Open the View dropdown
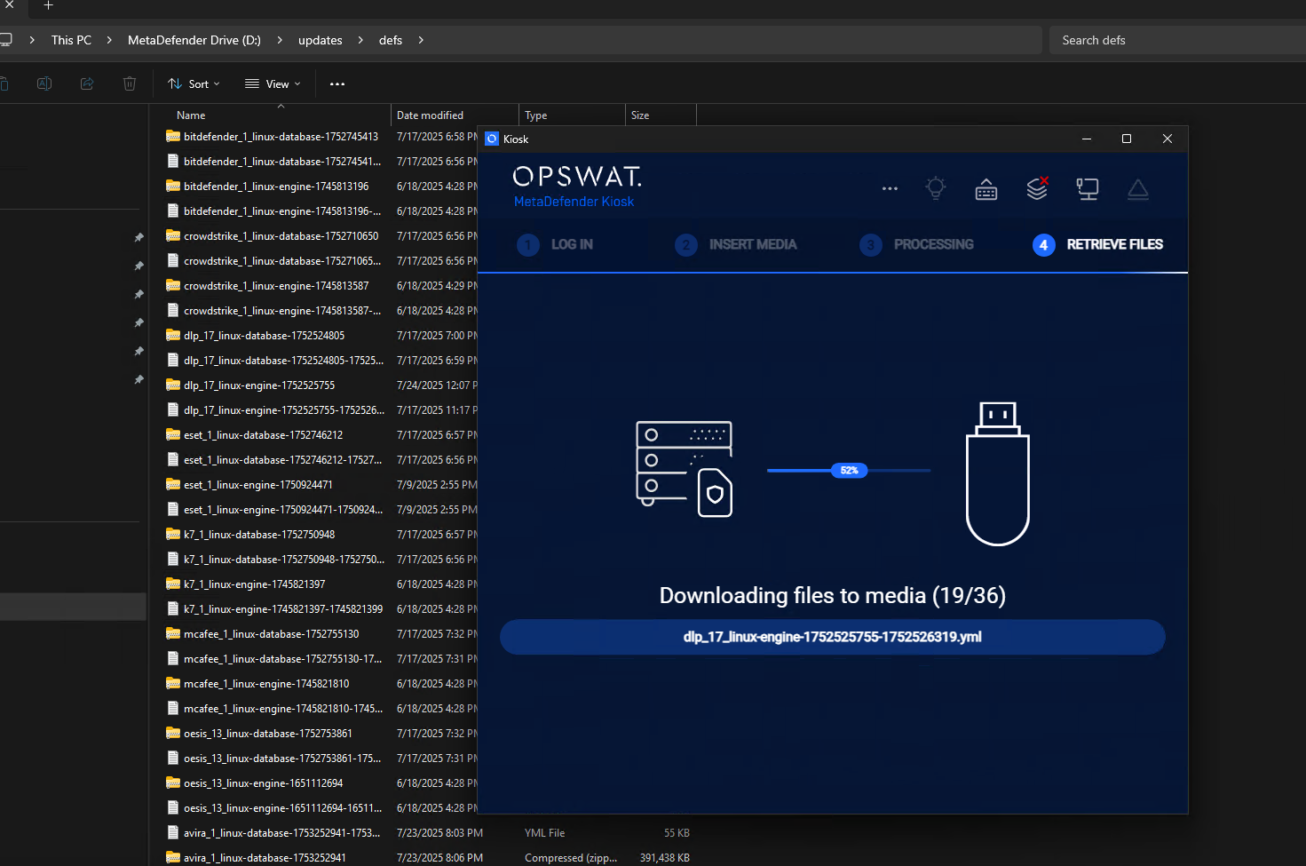 [273, 84]
